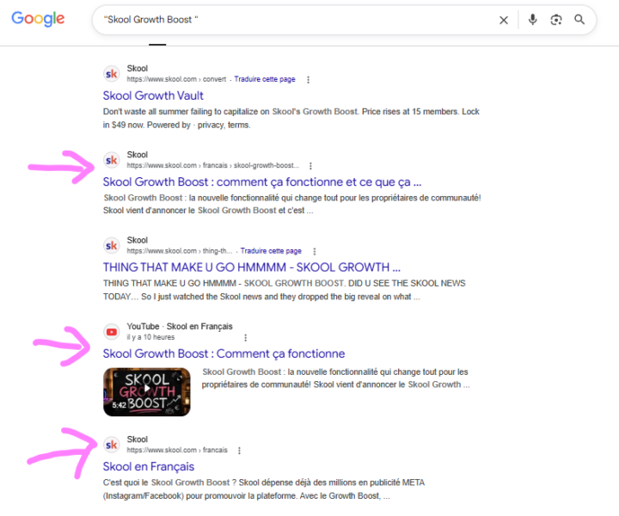
Task: Click the magnifying glass search button
Action: click(579, 19)
